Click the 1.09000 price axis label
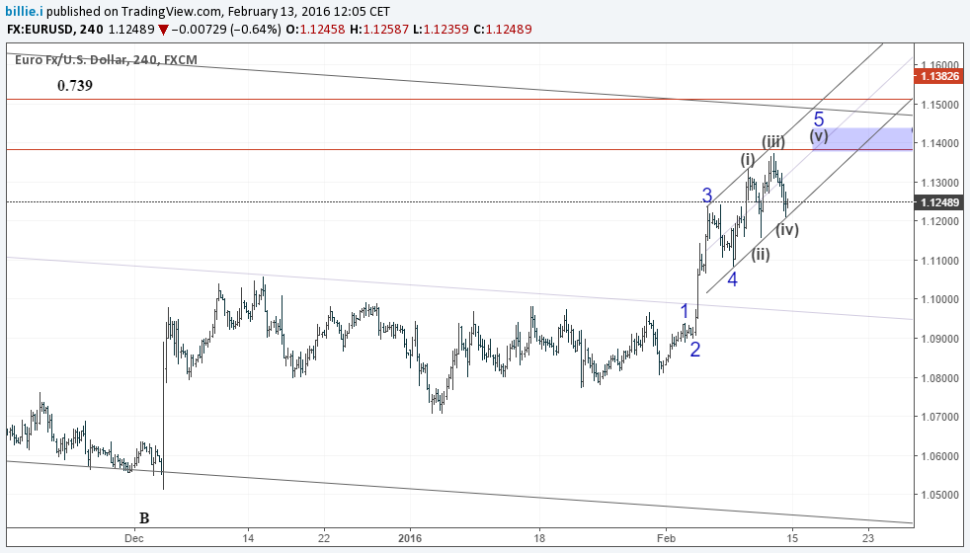 tap(940, 339)
